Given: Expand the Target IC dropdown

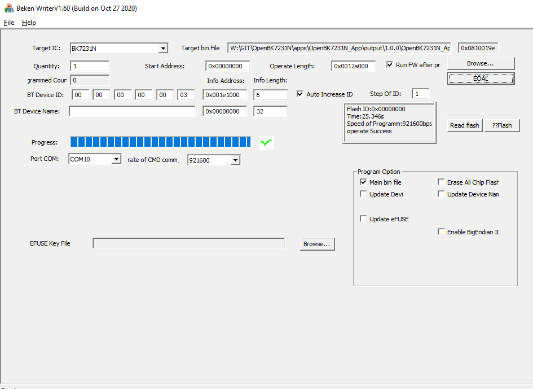Looking at the screenshot, I should point(163,49).
